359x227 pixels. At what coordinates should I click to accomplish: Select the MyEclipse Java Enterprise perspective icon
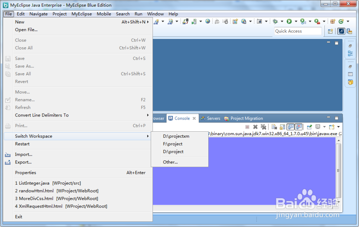click(x=341, y=31)
